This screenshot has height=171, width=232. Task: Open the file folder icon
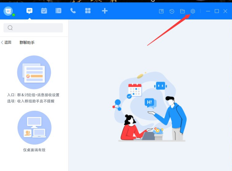click(182, 11)
